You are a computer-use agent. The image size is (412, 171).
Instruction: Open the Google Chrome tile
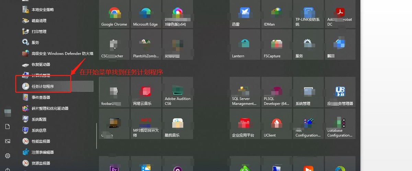114,14
